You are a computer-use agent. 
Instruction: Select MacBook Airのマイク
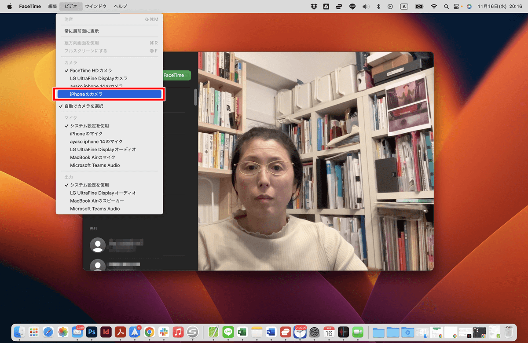[x=109, y=157]
